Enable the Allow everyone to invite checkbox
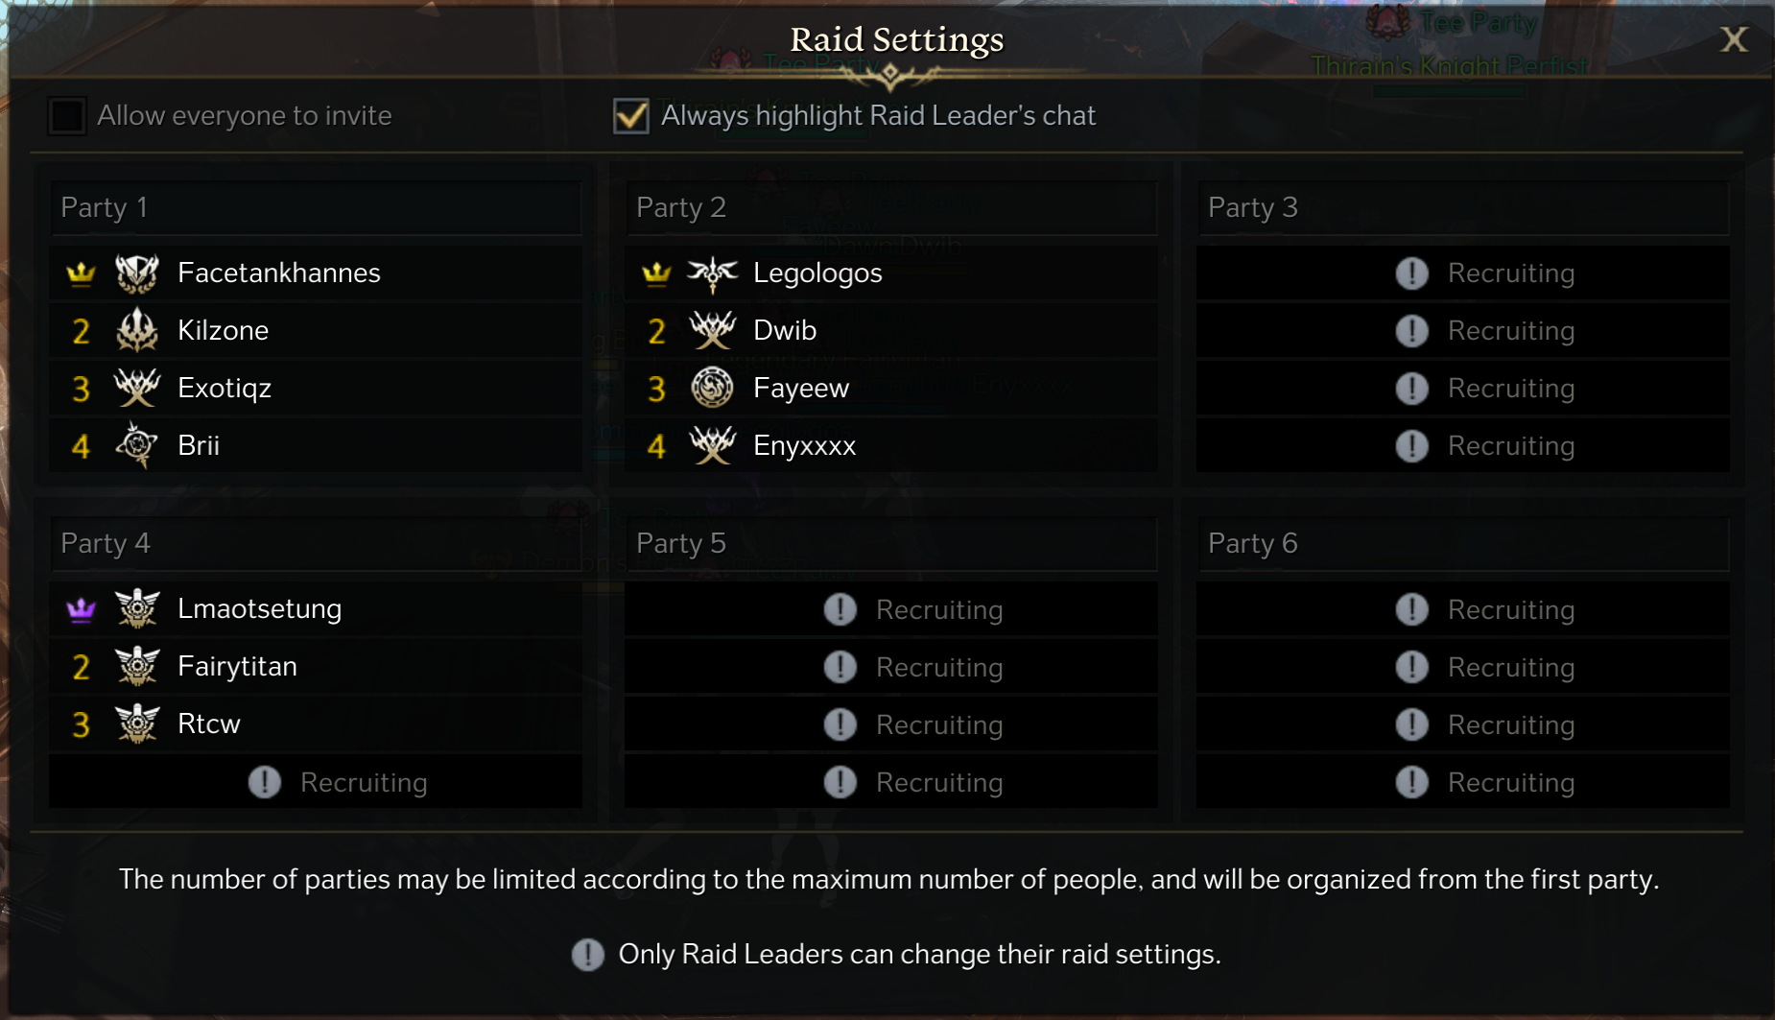 pos(67,116)
